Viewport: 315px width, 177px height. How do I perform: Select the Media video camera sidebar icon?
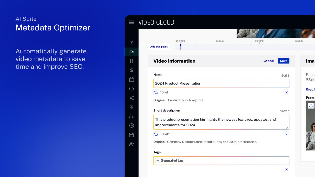132,51
